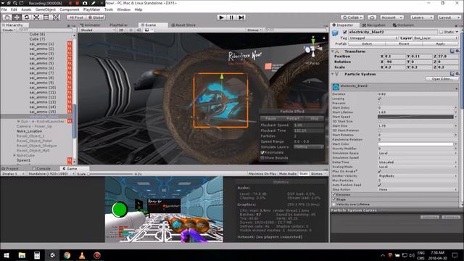Click the Start Color swatch
The height and width of the screenshot is (261, 464).
pos(415,144)
